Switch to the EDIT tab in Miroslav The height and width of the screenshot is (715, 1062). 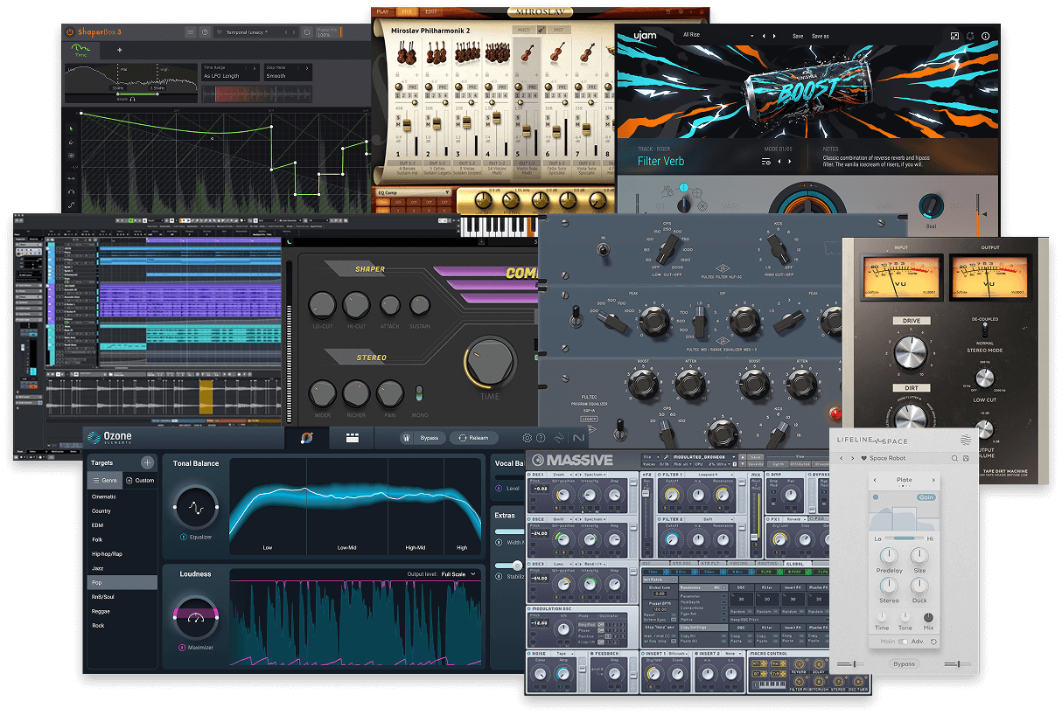click(x=430, y=11)
